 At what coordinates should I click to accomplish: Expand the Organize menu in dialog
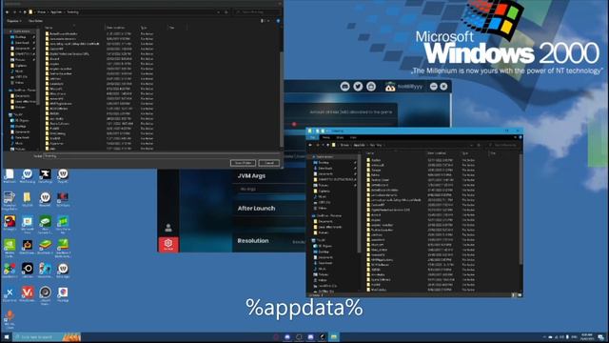(x=14, y=21)
